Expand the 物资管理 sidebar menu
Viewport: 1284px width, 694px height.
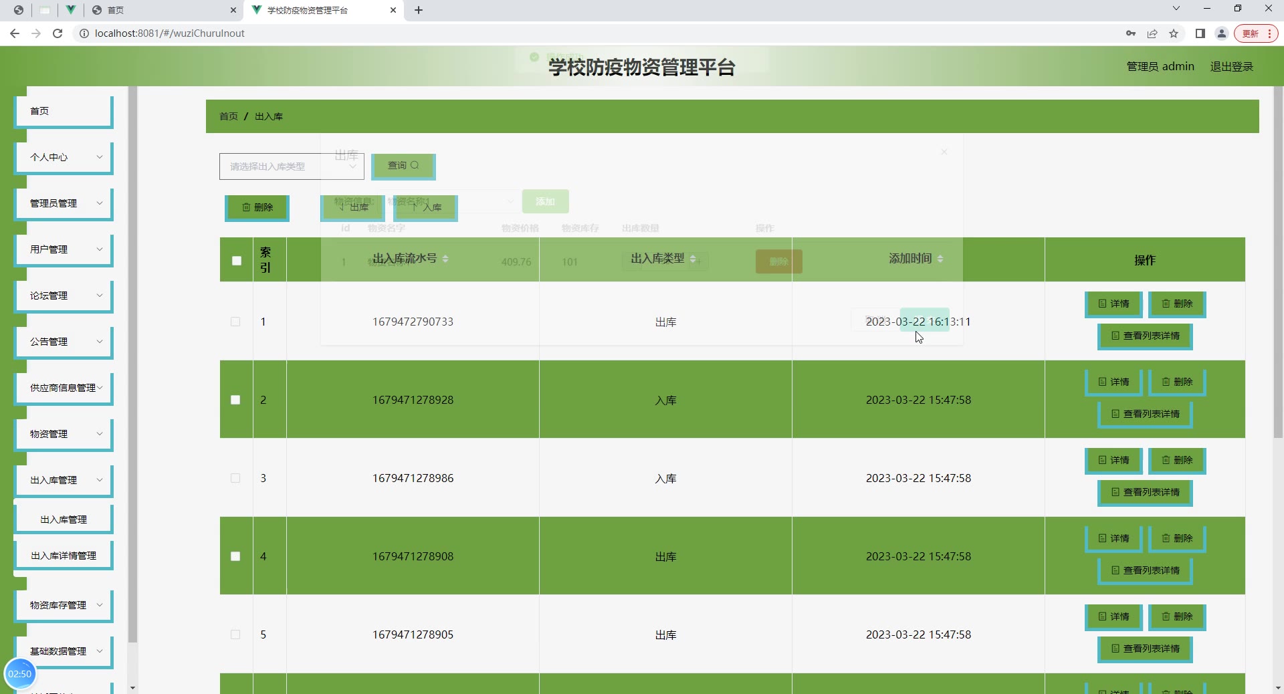pyautogui.click(x=64, y=435)
